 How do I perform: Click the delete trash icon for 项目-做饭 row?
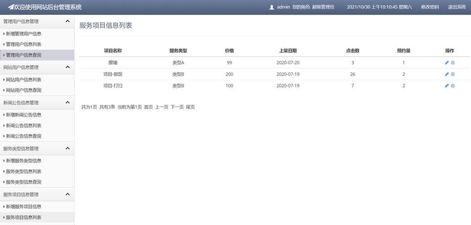[453, 74]
